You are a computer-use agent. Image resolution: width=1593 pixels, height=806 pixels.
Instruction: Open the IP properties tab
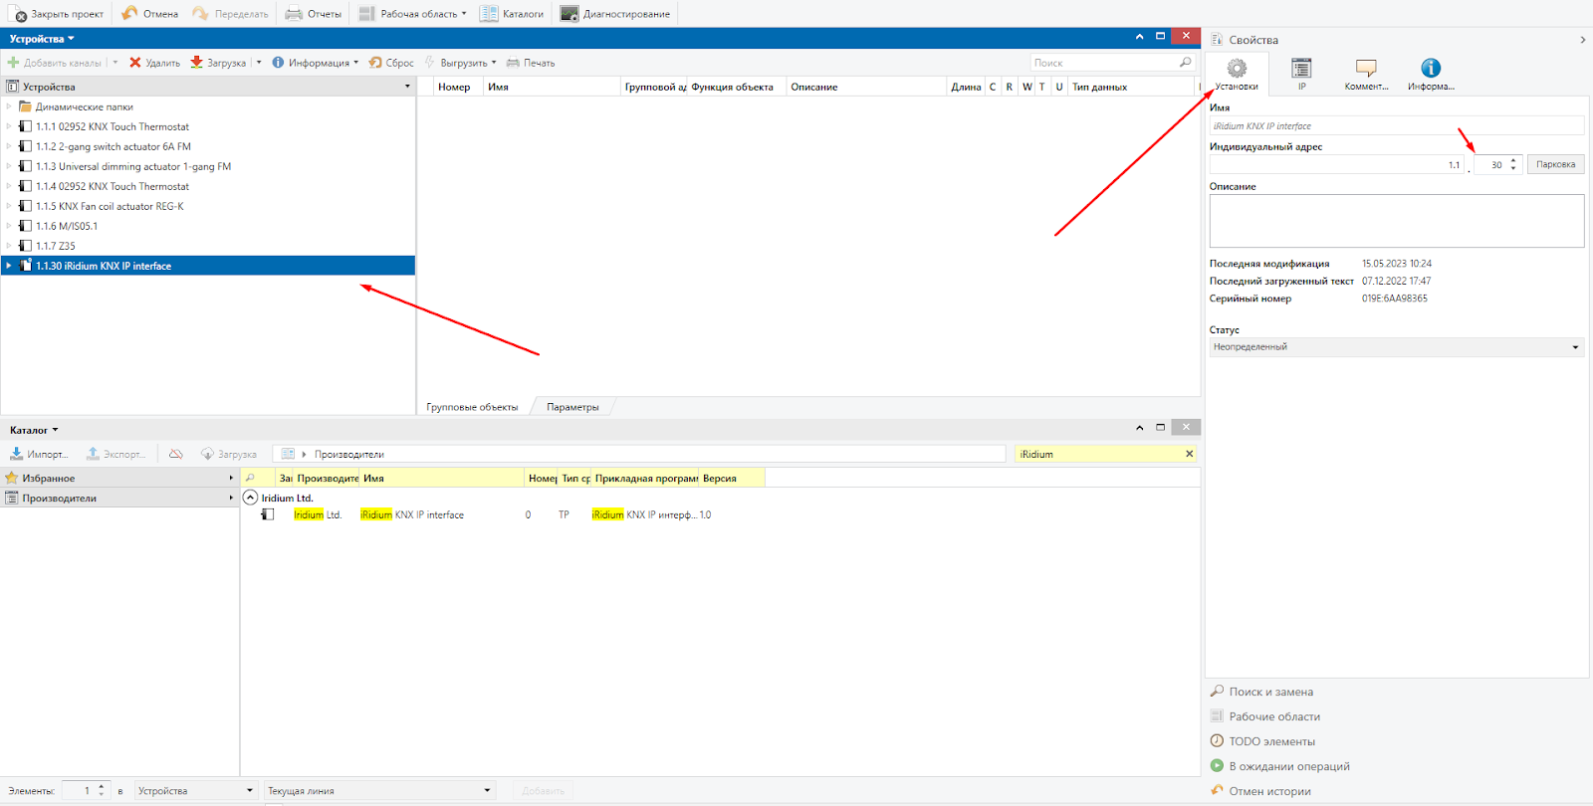1301,73
